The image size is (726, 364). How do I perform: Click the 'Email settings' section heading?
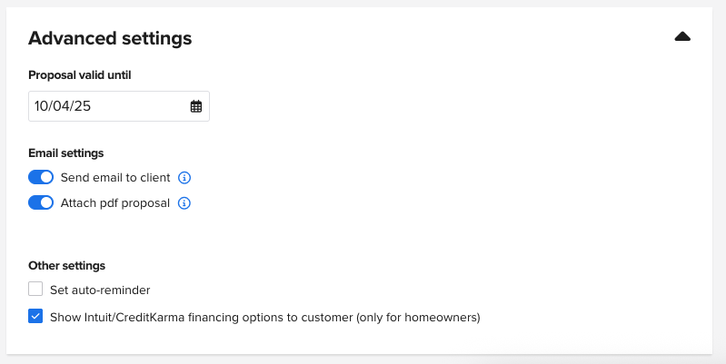tap(65, 152)
